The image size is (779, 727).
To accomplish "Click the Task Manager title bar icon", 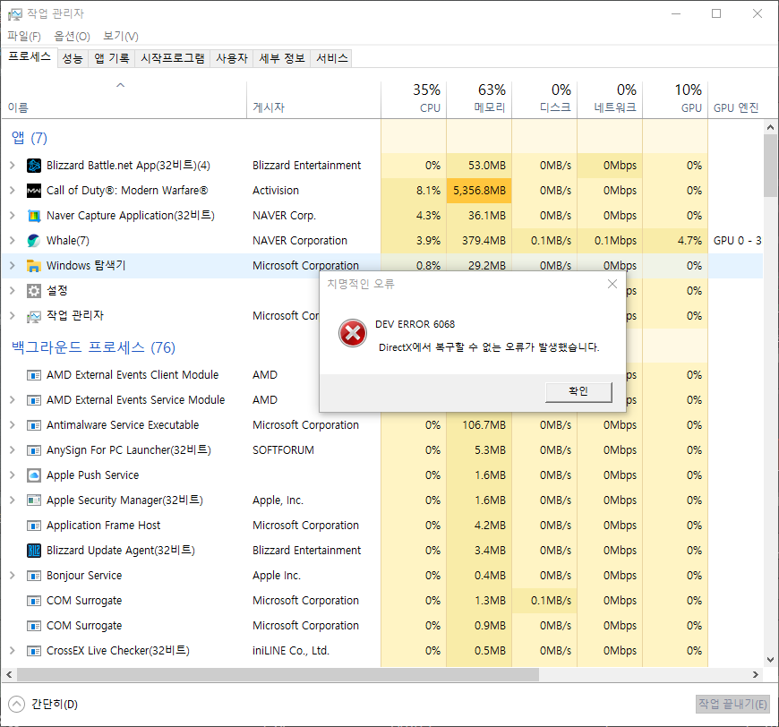I will click(x=15, y=14).
